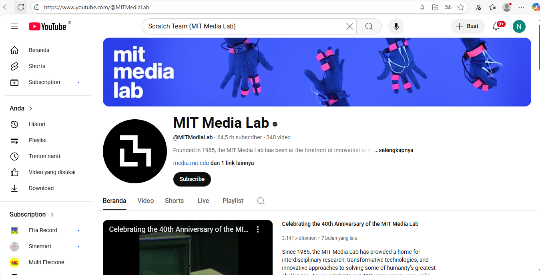This screenshot has width=540, height=275.
Task: Click the magnifier search button
Action: pos(369,26)
